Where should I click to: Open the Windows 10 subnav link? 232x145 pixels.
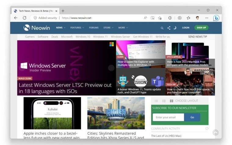tap(83, 37)
